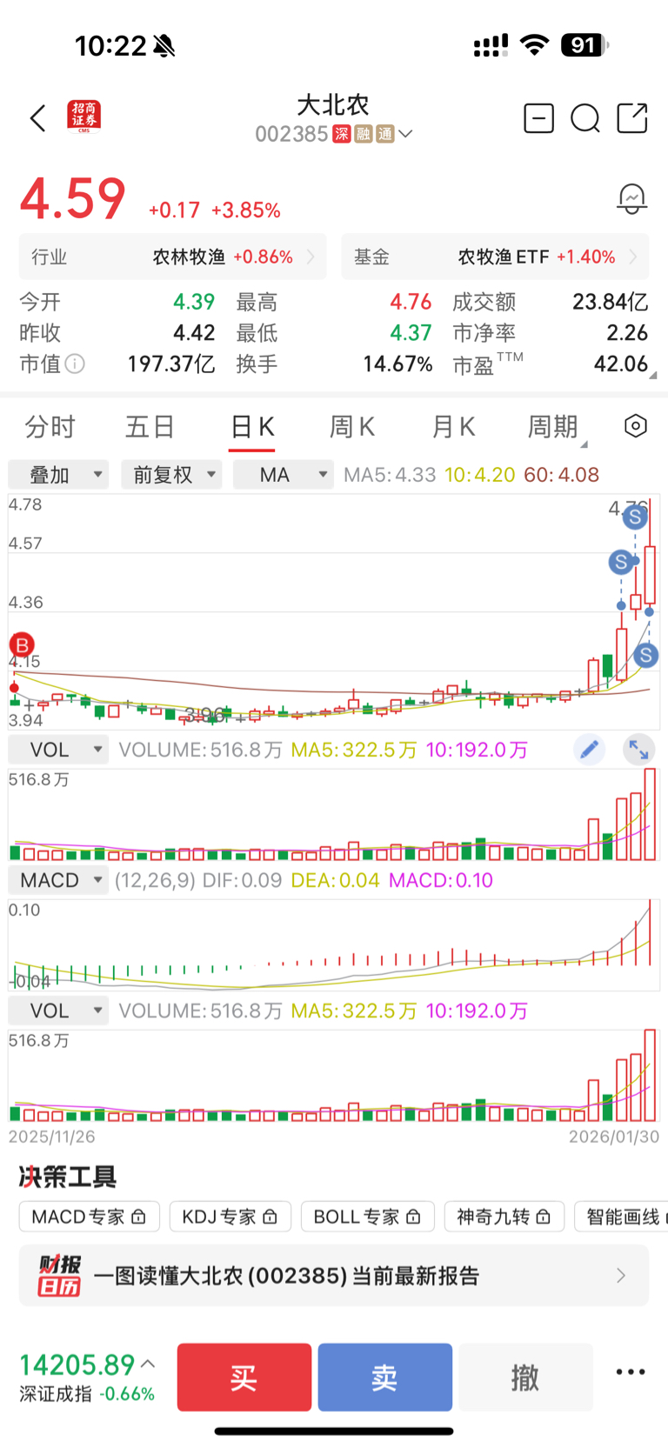Tap the 融 badge next to stock code
The width and height of the screenshot is (668, 1448).
pyautogui.click(x=364, y=134)
